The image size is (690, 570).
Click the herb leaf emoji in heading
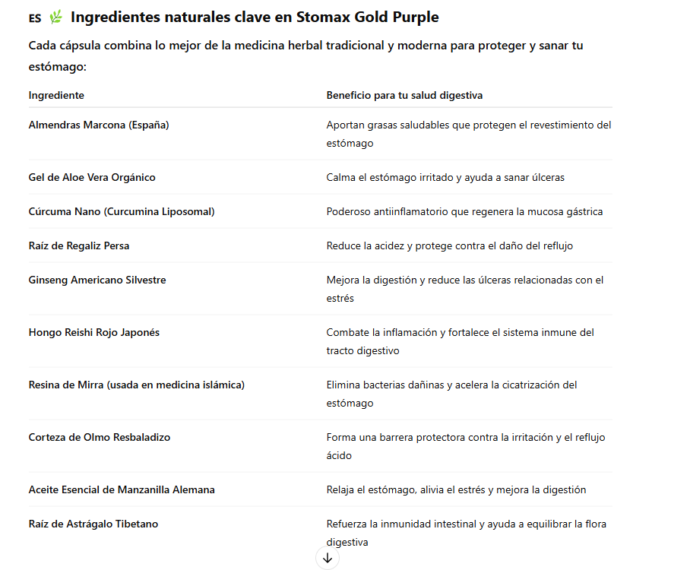(x=55, y=17)
